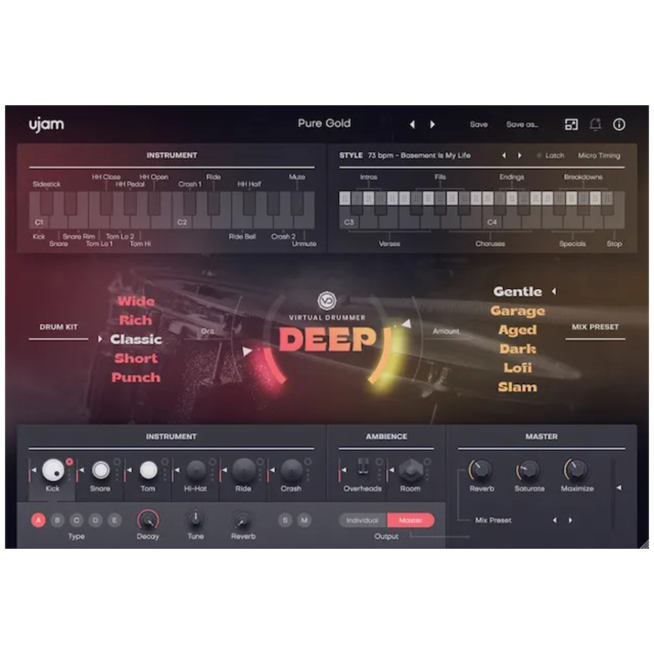Select the Overheads ambience icon
Image resolution: width=654 pixels, height=654 pixels.
pyautogui.click(x=363, y=468)
